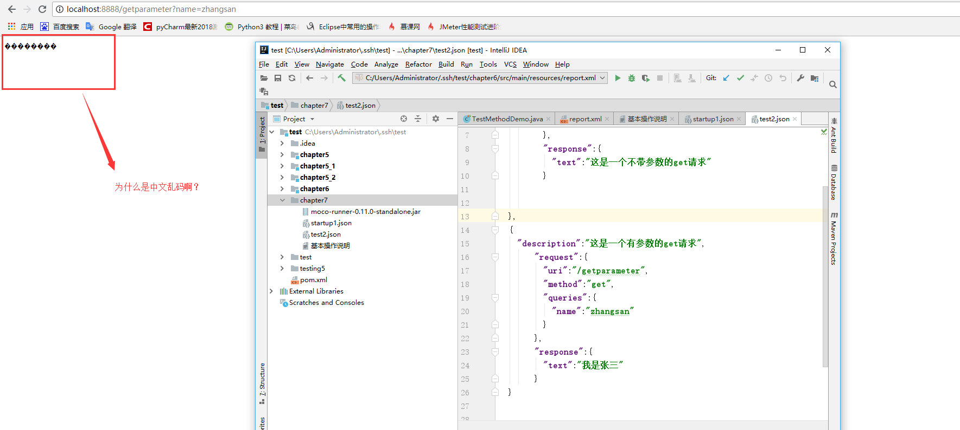Click the Stop square icon
Viewport: 960px width, 430px height.
point(660,78)
